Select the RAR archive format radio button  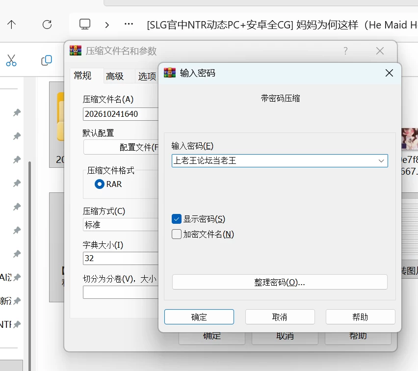point(100,184)
